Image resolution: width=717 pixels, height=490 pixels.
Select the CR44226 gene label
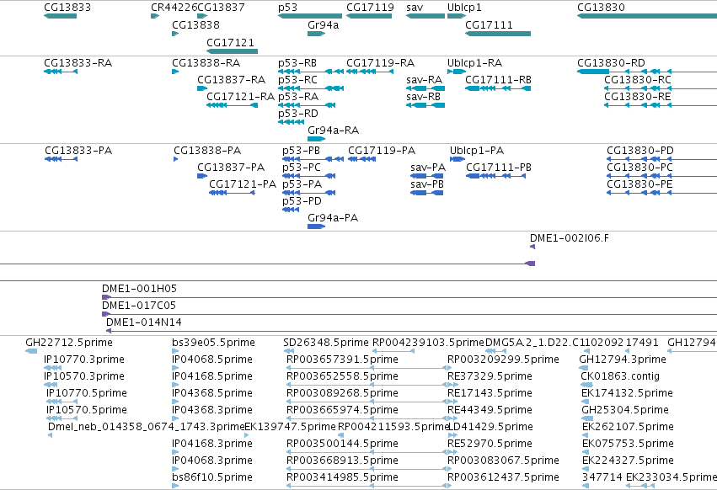(x=174, y=8)
